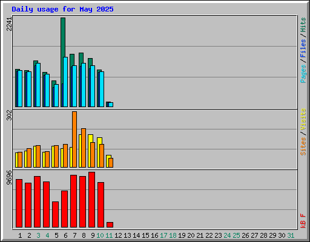Select the small cyan pages bar on day 11

tap(111, 105)
